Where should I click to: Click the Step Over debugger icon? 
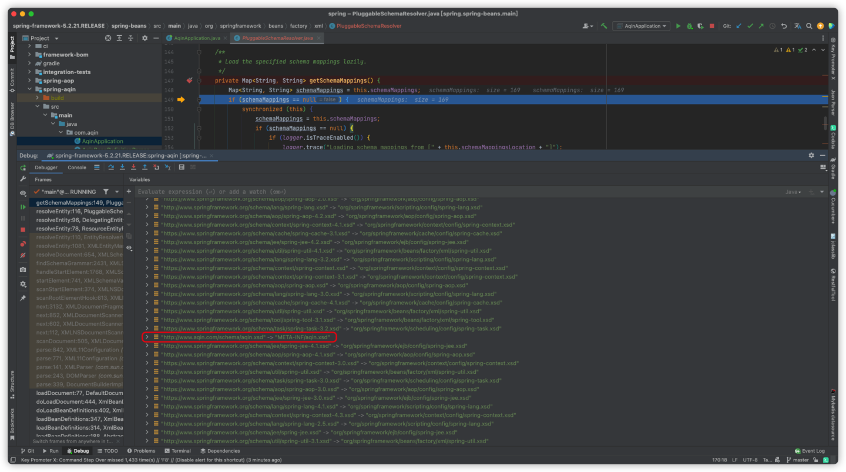click(111, 167)
